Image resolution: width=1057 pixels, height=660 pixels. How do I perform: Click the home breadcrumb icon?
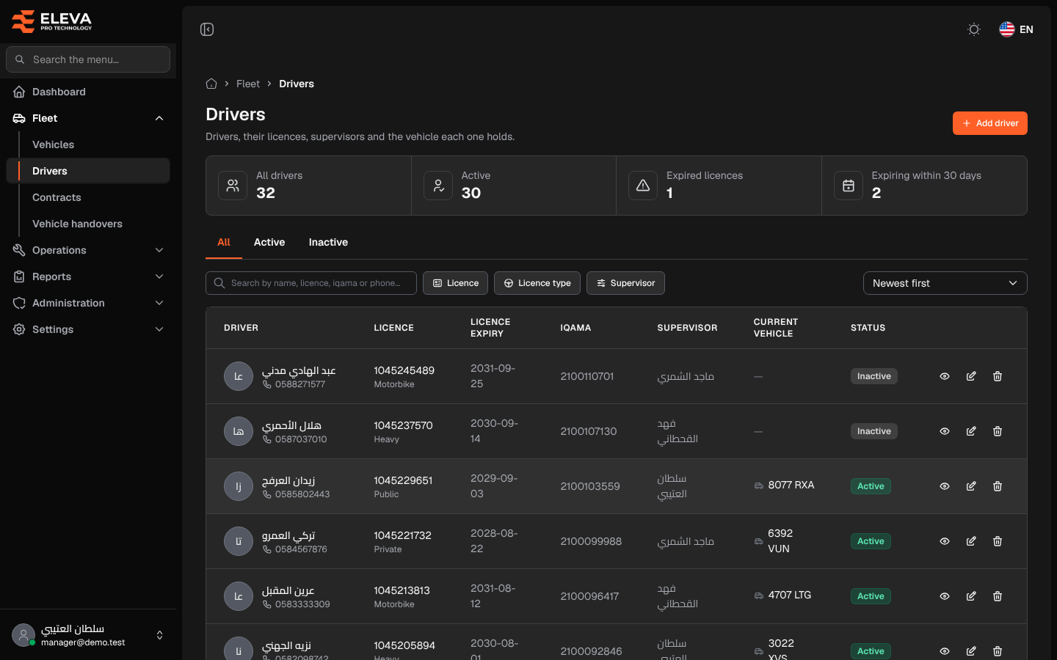[211, 84]
